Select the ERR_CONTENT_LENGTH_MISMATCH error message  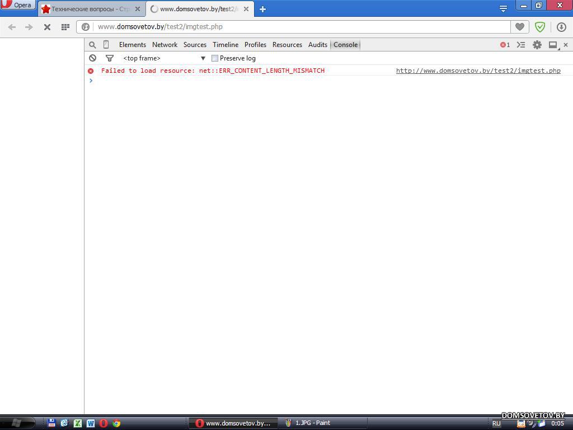tap(213, 71)
